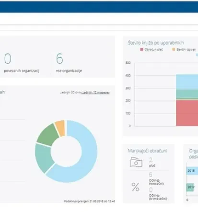
Task: Click the percent icon for DDV-ja
Action: click(x=135, y=187)
